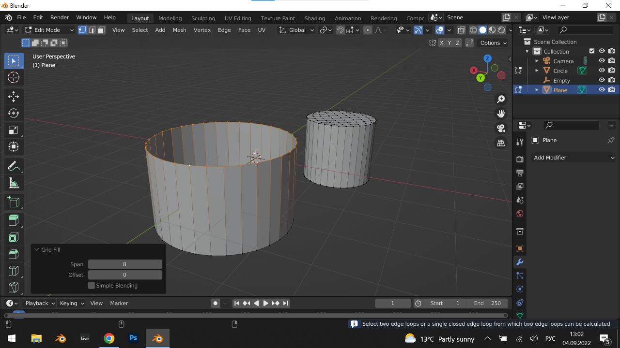Expand the Camera tree item
Viewport: 620px width, 348px height.
(537, 61)
